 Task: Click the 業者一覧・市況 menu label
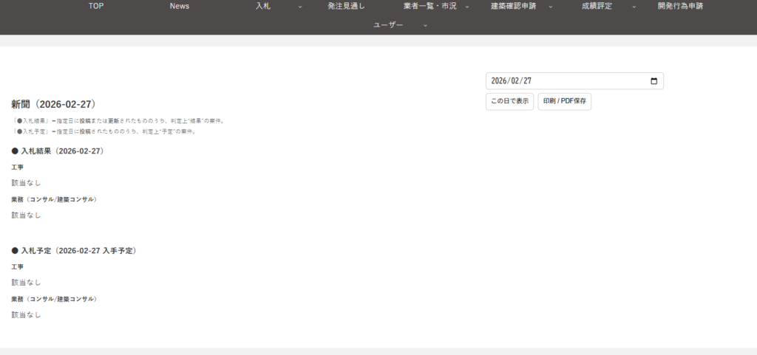click(430, 7)
